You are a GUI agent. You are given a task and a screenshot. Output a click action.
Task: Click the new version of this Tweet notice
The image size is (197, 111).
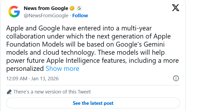[52, 92]
